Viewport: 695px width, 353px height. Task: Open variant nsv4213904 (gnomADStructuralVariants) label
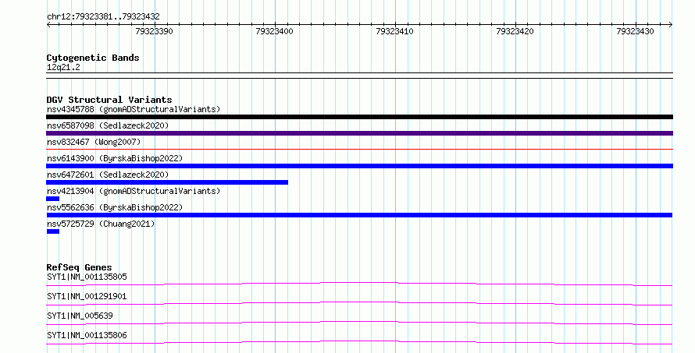tap(134, 191)
